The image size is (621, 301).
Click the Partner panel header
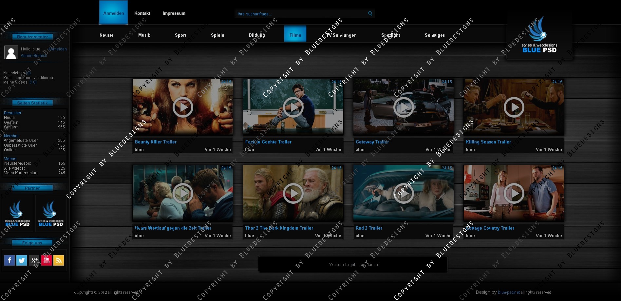pyautogui.click(x=32, y=188)
